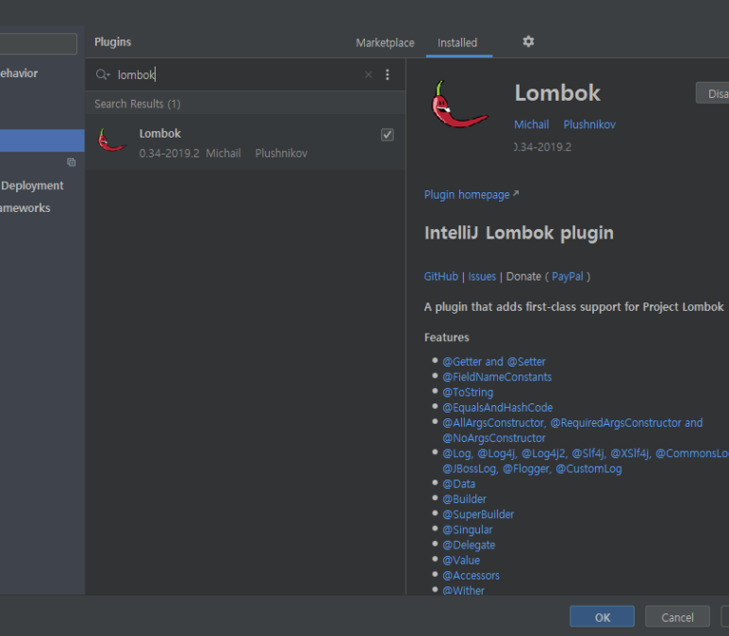Select the Lombok search result row
The height and width of the screenshot is (636, 729).
point(245,142)
